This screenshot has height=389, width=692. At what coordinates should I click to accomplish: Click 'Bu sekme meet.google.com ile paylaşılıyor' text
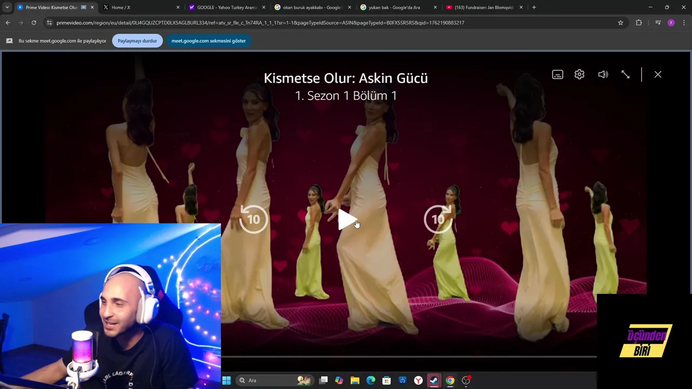pyautogui.click(x=62, y=41)
